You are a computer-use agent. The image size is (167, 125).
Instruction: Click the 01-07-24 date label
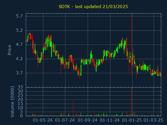coord(65,120)
